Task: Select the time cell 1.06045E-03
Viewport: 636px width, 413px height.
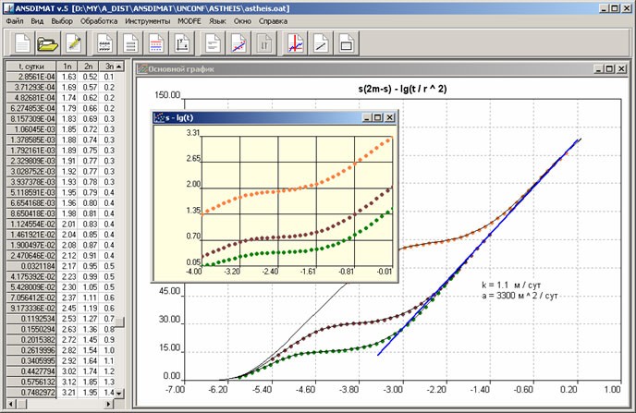Action: tap(31, 129)
